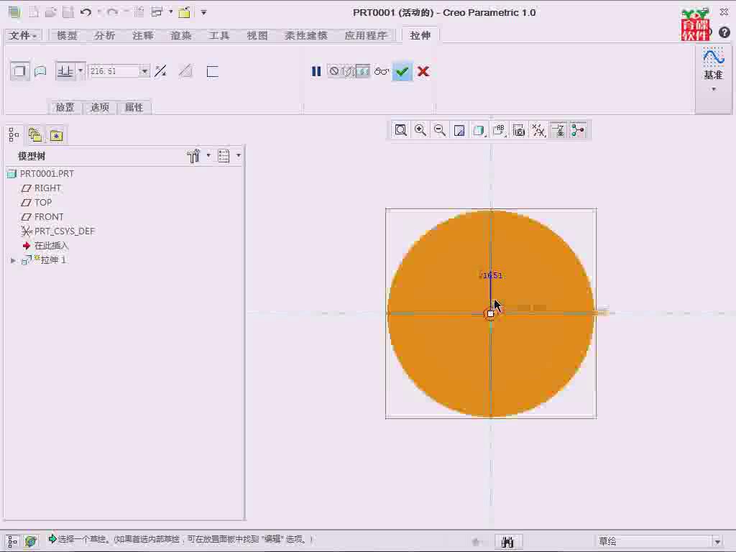The image size is (736, 552).
Task: Select the 在此插入 insert-here marker
Action: pos(45,246)
